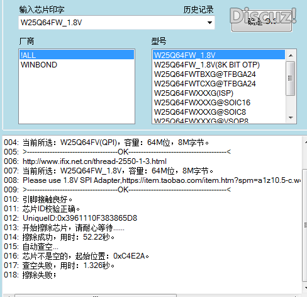Click the 确定 OK button
This screenshot has height=297, width=307.
click(x=262, y=21)
